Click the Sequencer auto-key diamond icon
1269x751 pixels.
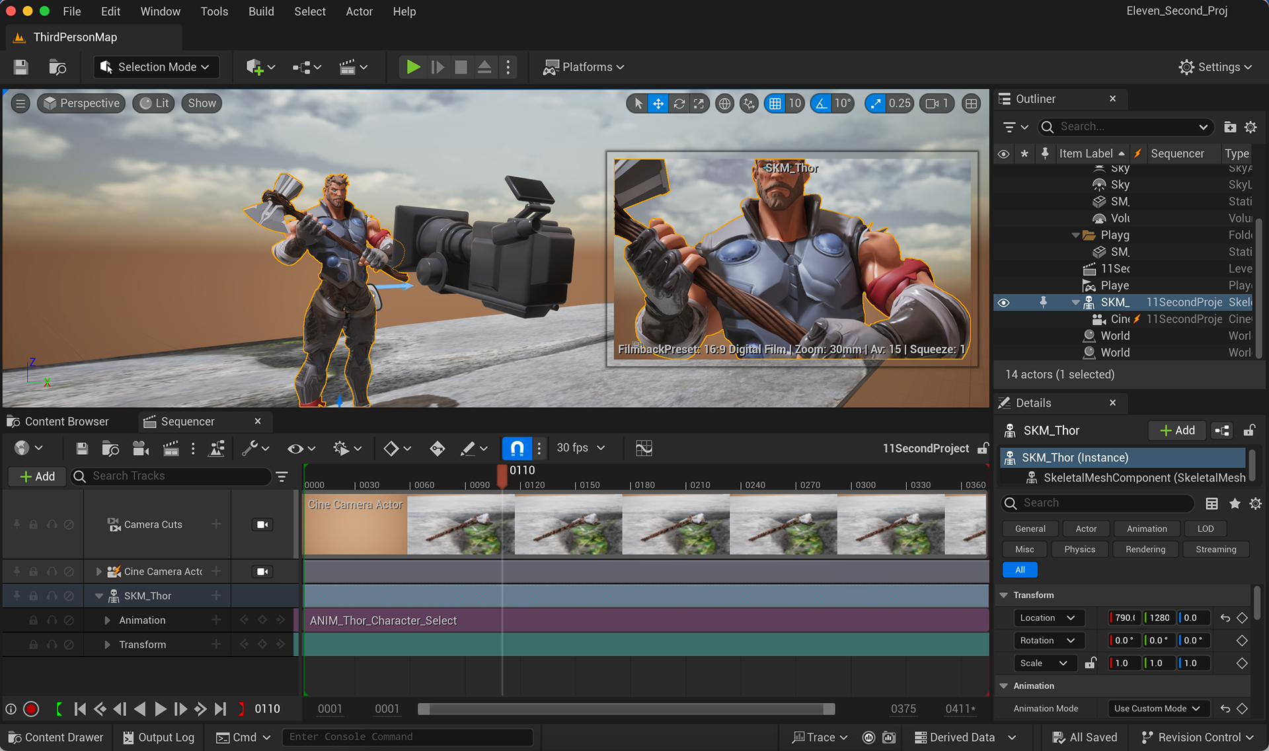(x=437, y=448)
